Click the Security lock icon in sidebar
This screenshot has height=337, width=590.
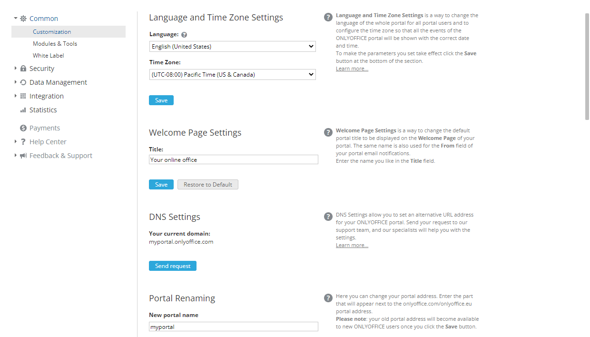22,68
